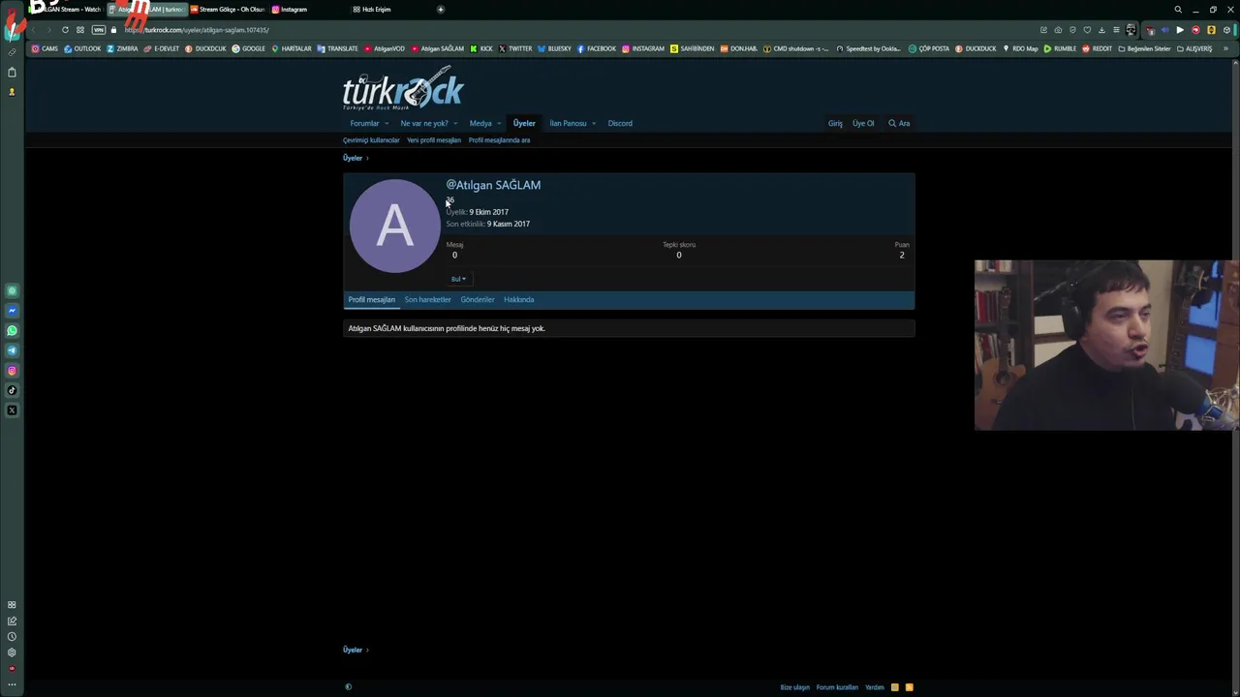Expand Ne var ne yok? dropdown arrow
Screen dimensions: 1240x697
click(x=455, y=124)
